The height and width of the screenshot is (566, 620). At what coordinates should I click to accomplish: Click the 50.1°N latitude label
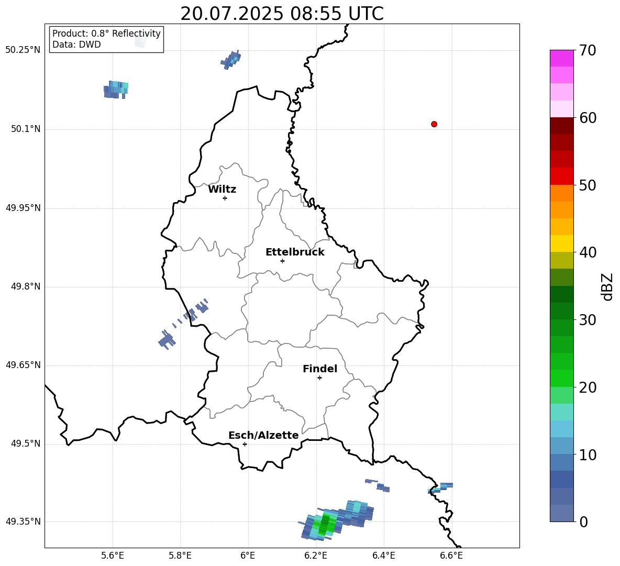(26, 129)
